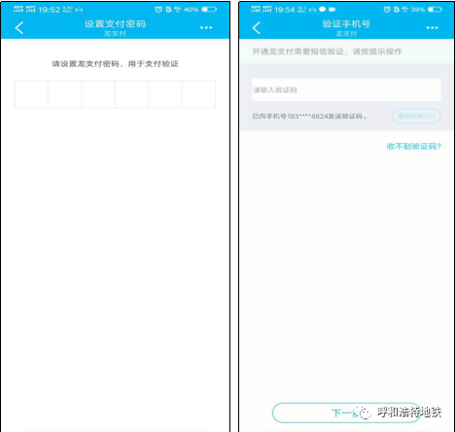Click the 请设置龙支付密码，用于支付验证 instruction text
The width and height of the screenshot is (455, 432).
[x=115, y=64]
